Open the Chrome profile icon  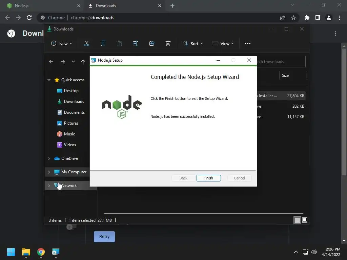pos(329,18)
